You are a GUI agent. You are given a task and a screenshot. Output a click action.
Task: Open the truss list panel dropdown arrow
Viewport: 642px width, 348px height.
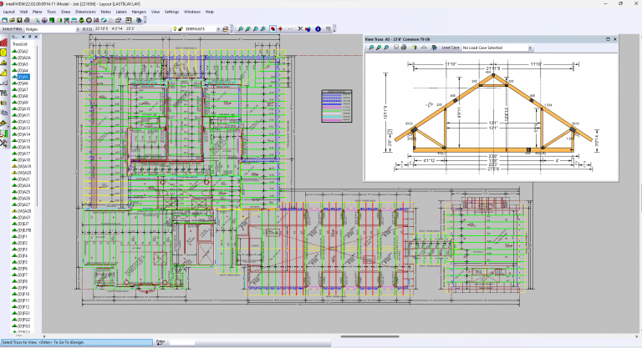(23, 37)
